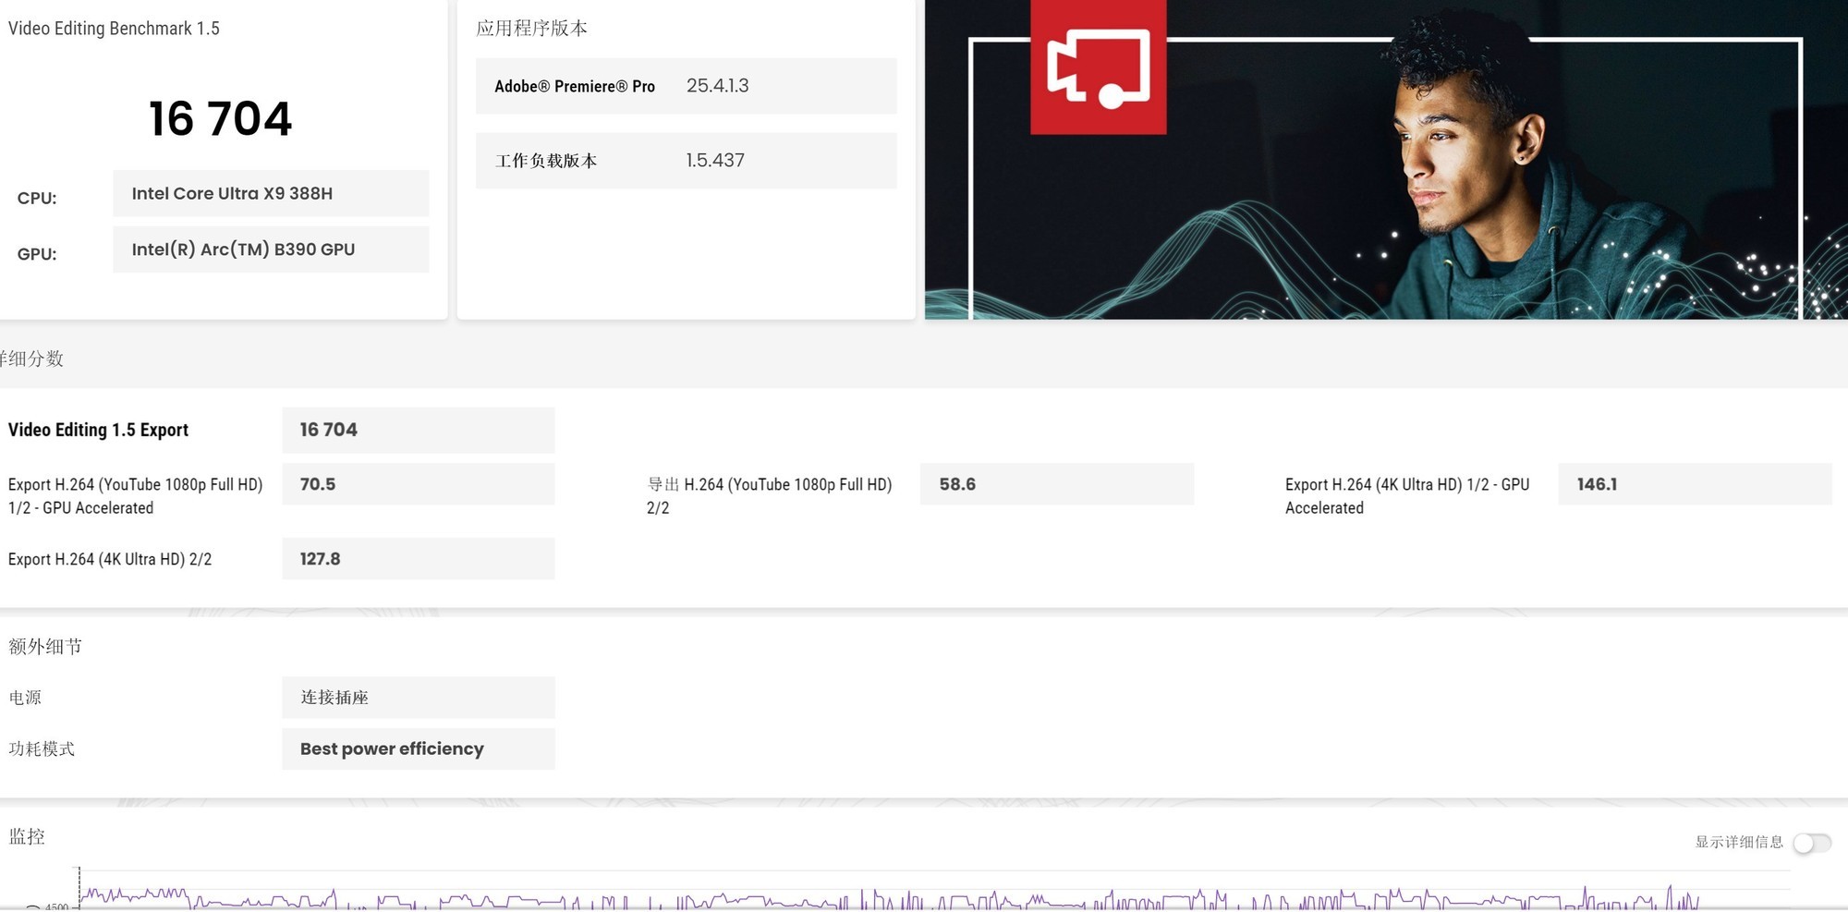Toggle the 显示详细信息 switch on

pyautogui.click(x=1811, y=843)
